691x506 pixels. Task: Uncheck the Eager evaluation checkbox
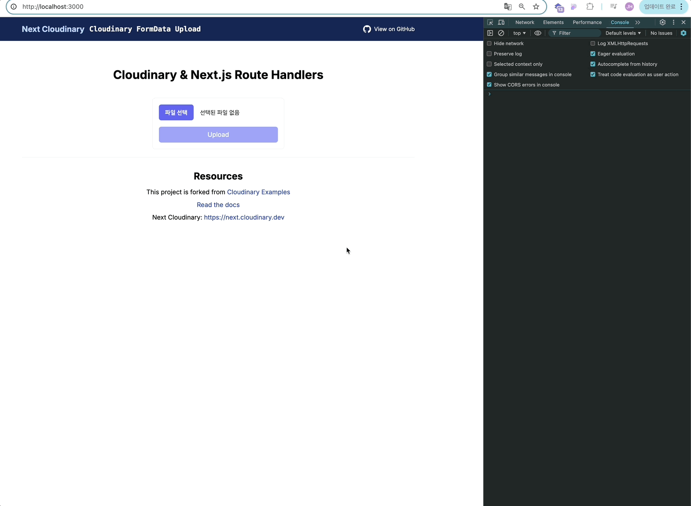coord(593,54)
